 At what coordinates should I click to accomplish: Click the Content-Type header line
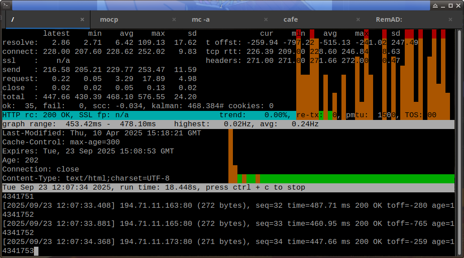86,178
